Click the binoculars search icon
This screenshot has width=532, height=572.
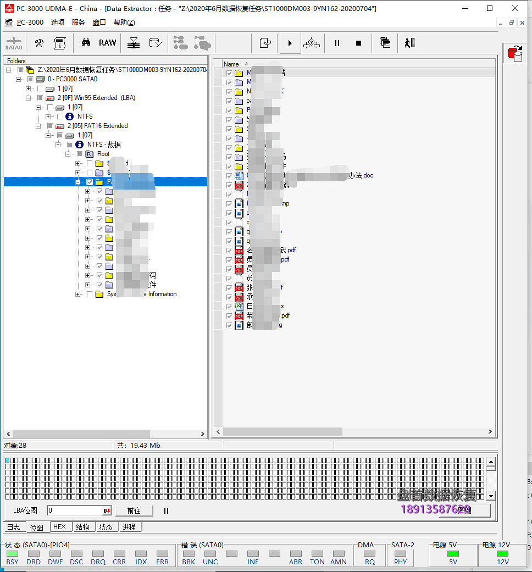[x=86, y=43]
